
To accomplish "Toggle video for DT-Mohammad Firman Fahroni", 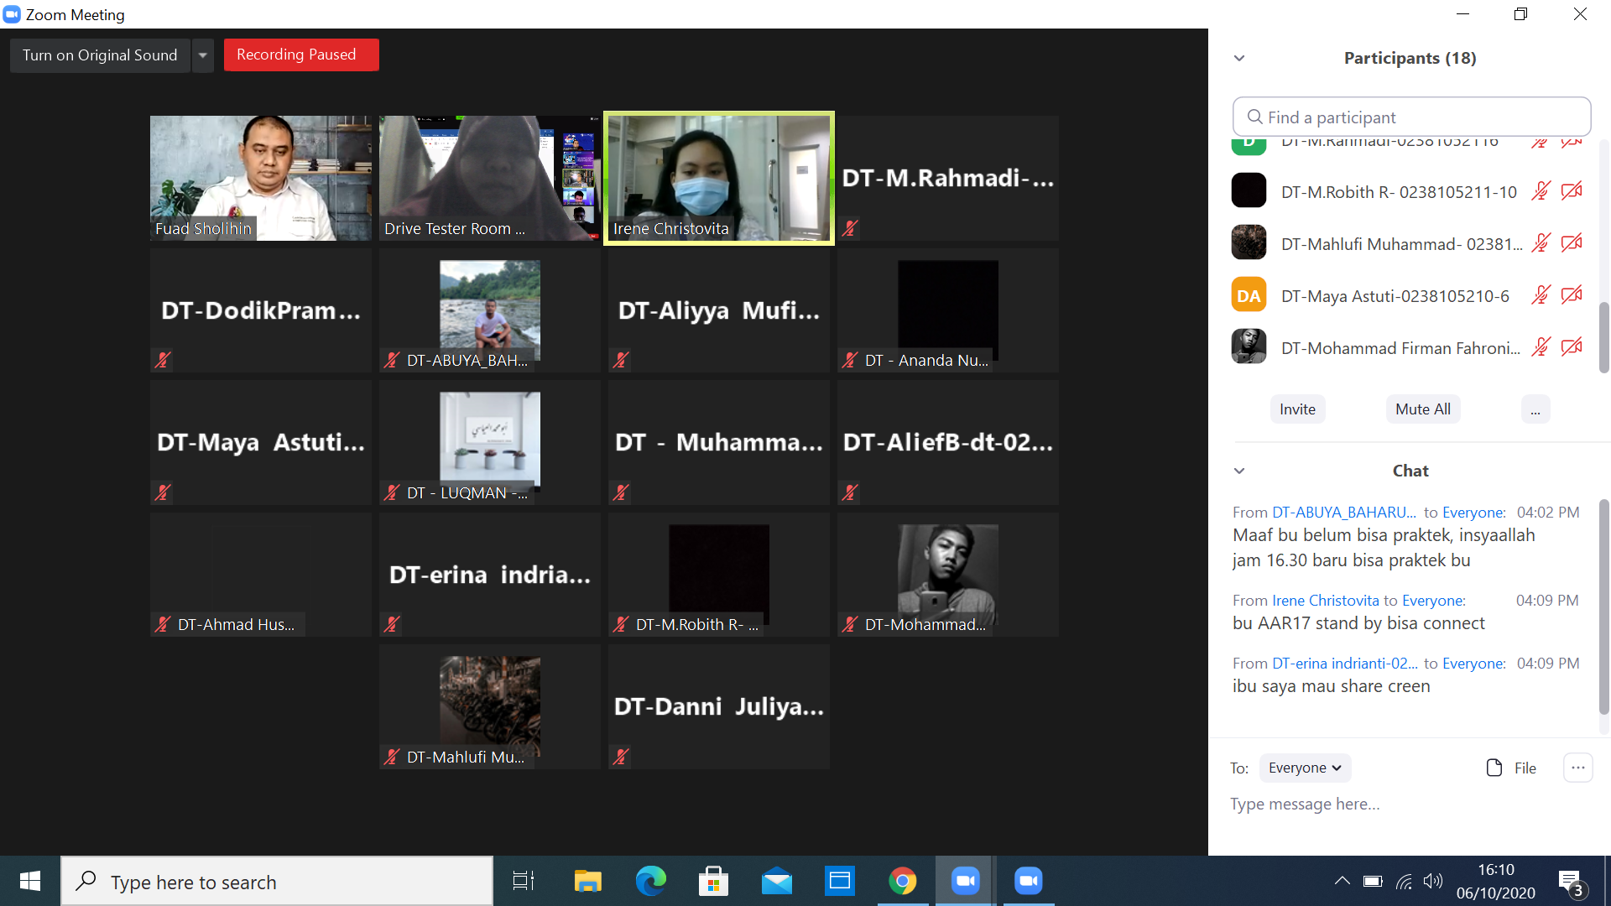I will (1572, 347).
